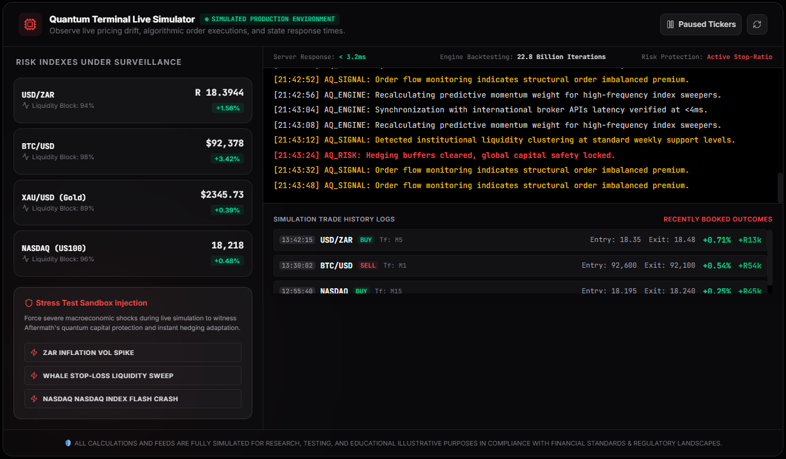Select the XAU/USD (Gold) card
The height and width of the screenshot is (459, 786).
(133, 203)
